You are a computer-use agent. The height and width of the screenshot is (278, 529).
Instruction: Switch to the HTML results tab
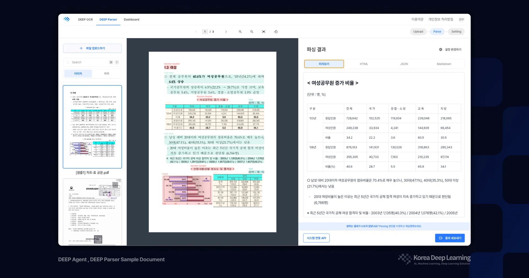point(364,64)
